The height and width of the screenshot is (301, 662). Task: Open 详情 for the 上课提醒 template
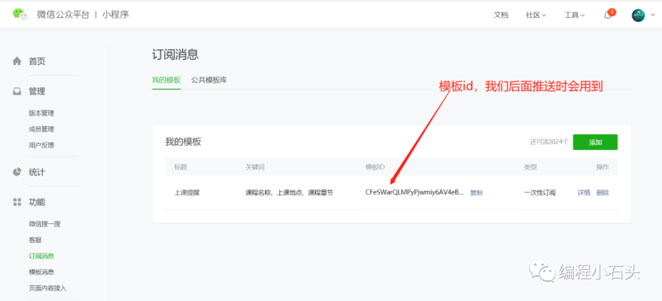[584, 193]
